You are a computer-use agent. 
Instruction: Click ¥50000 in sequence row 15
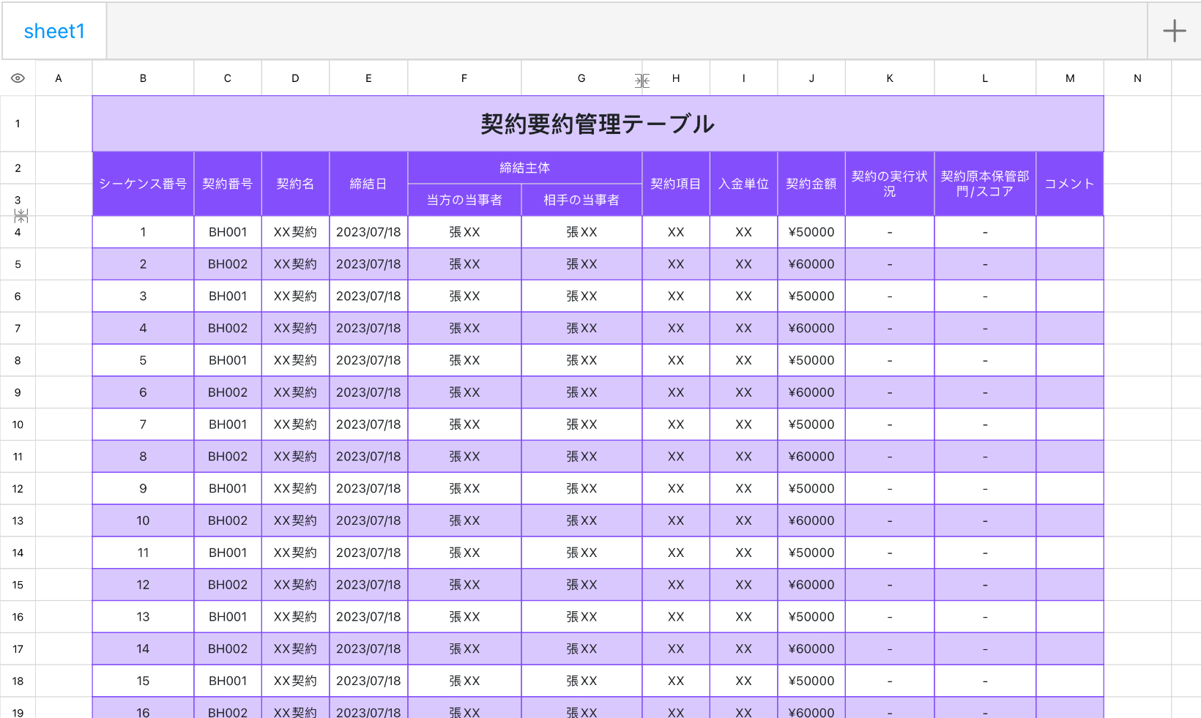point(811,681)
